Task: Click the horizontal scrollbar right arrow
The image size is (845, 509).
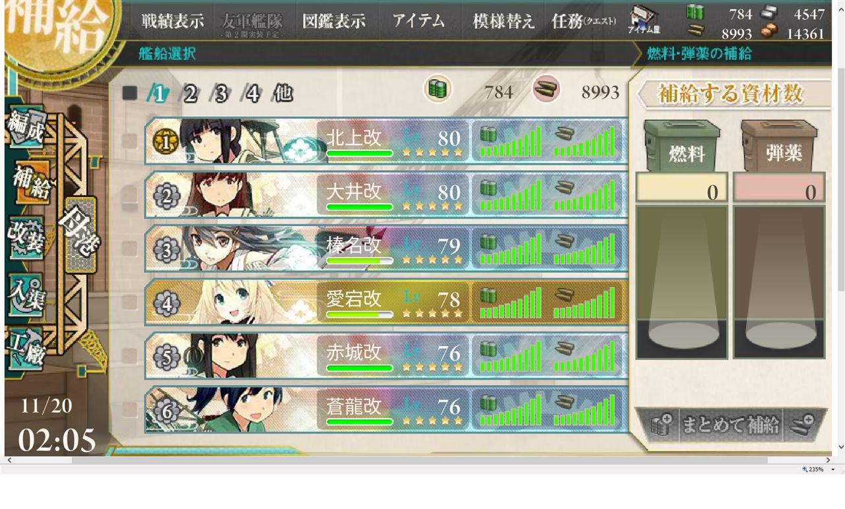Action: [828, 460]
